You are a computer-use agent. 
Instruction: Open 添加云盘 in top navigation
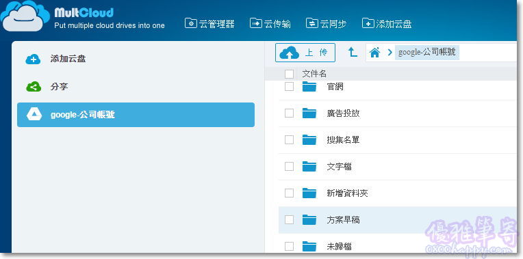tap(387, 24)
